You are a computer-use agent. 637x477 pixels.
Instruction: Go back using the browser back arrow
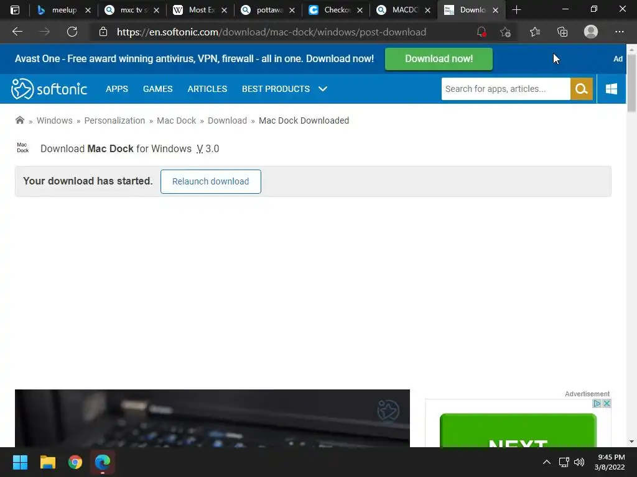(x=17, y=32)
